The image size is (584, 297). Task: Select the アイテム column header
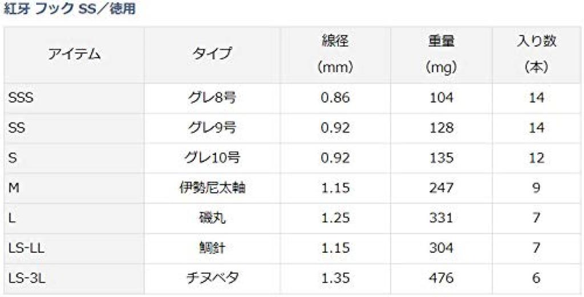pos(74,55)
